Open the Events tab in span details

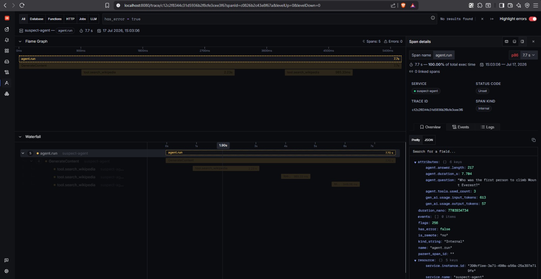pyautogui.click(x=461, y=127)
